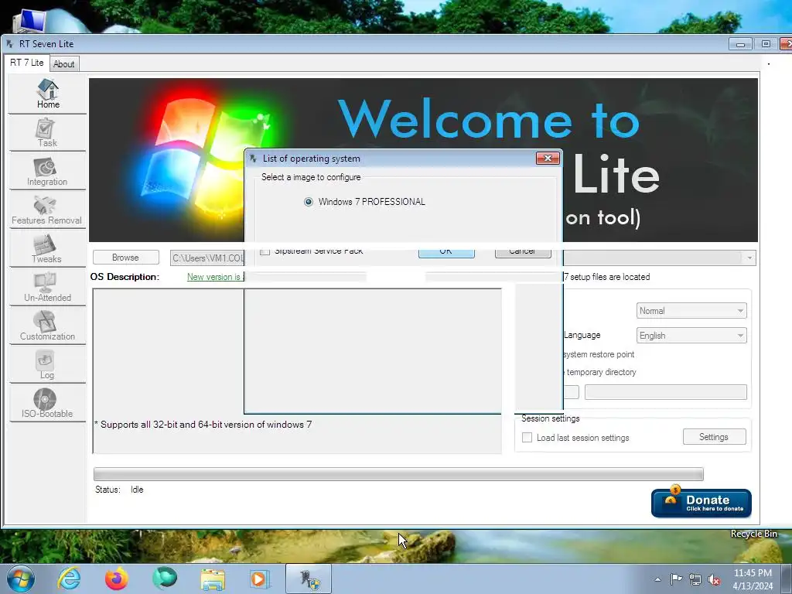Click OK in operating system dialog
The image size is (792, 594).
tap(446, 252)
